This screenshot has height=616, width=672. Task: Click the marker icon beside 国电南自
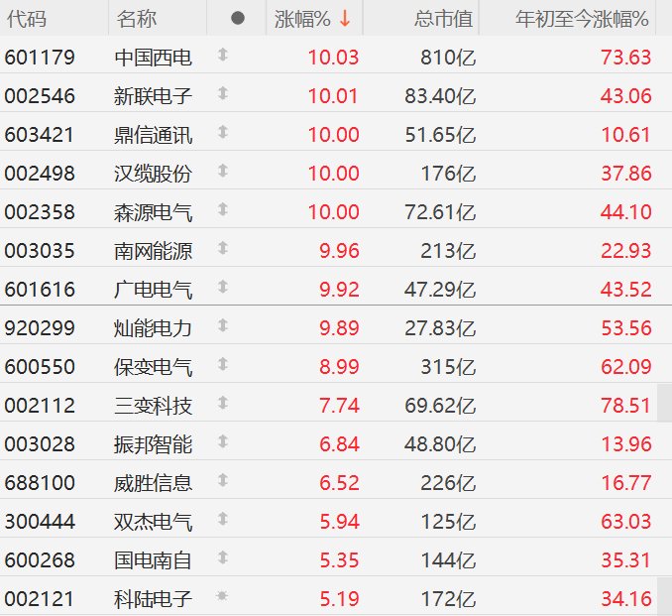coord(222,557)
